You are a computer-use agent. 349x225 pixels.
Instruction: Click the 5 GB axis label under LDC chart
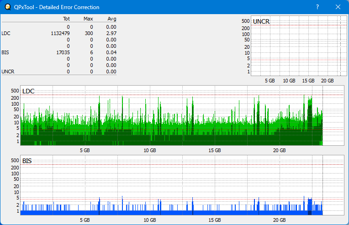click(x=85, y=150)
